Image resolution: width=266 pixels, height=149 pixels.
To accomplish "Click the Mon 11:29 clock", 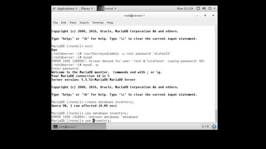I will tap(185, 8).
